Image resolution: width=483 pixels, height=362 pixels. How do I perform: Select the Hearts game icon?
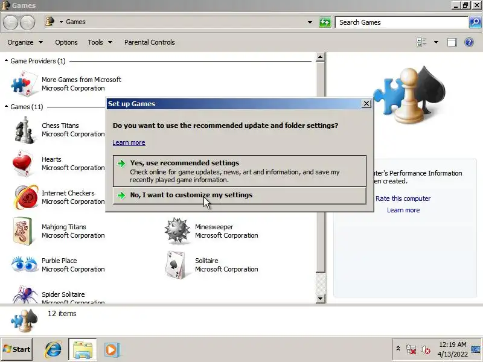click(23, 164)
